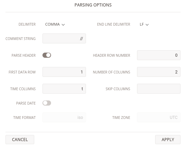Click the Delimiter label
186x150 pixels.
pos(27,24)
